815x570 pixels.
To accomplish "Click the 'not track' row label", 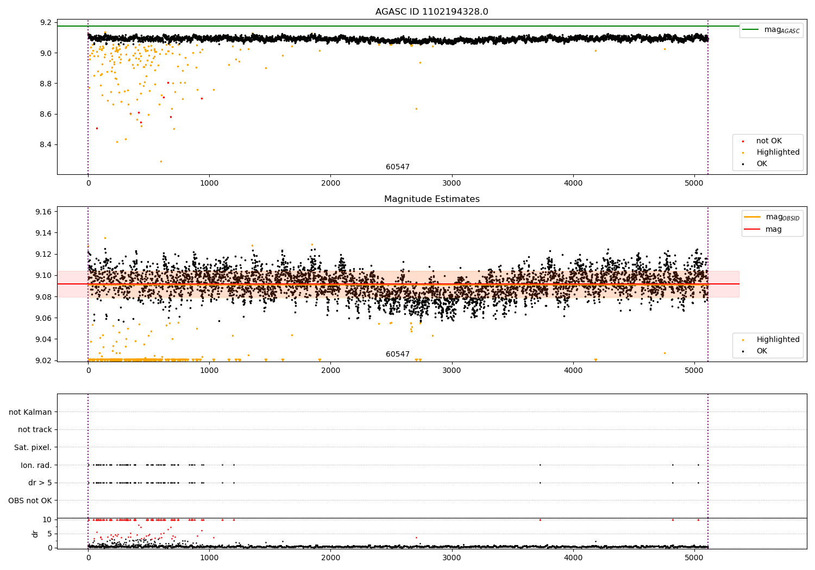I will coord(35,429).
